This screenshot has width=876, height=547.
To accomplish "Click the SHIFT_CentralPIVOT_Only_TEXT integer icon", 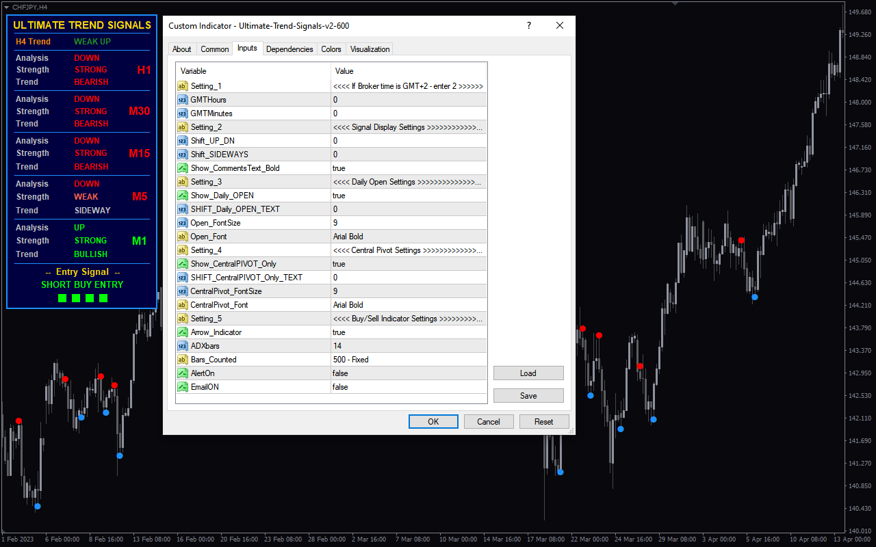I will (x=183, y=278).
